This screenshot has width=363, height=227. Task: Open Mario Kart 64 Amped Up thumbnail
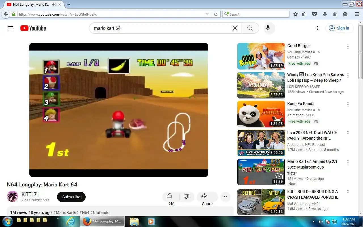click(x=261, y=172)
